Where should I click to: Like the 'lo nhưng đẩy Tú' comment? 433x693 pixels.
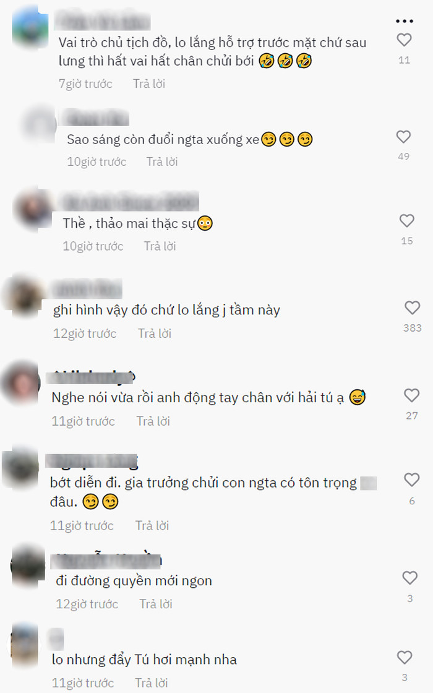[405, 657]
